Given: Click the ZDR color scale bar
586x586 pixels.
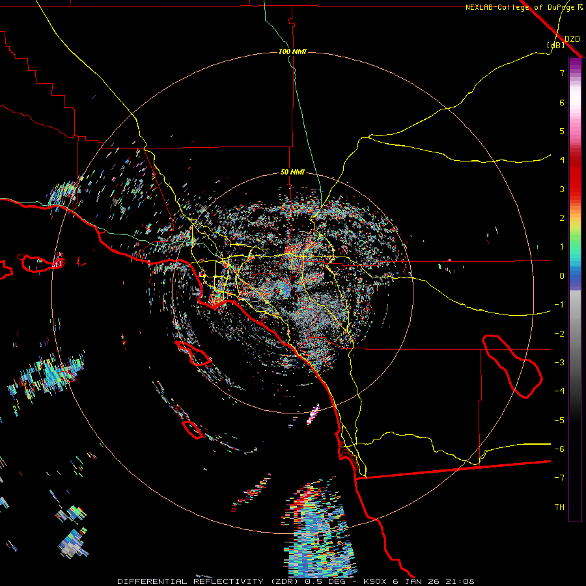Looking at the screenshot, I should pyautogui.click(x=575, y=289).
